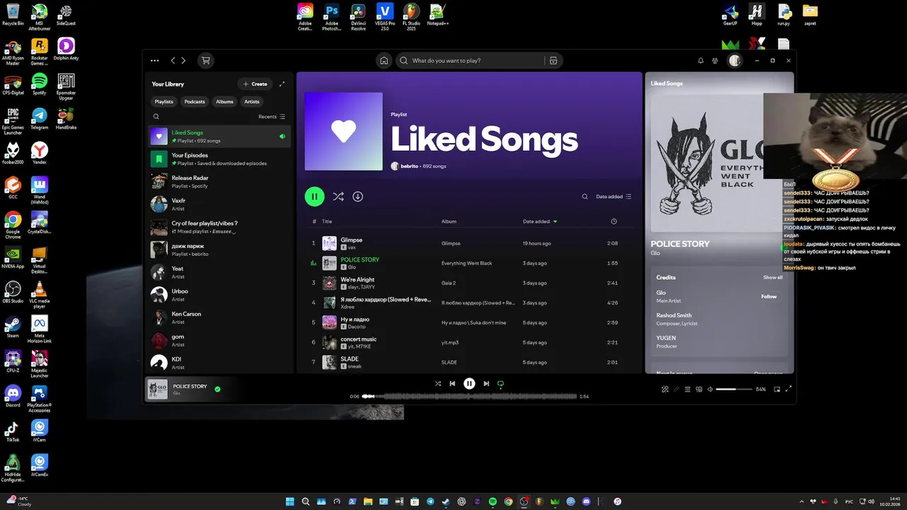Toggle shuffle next to the green play button
This screenshot has width=907, height=510.
(x=338, y=197)
